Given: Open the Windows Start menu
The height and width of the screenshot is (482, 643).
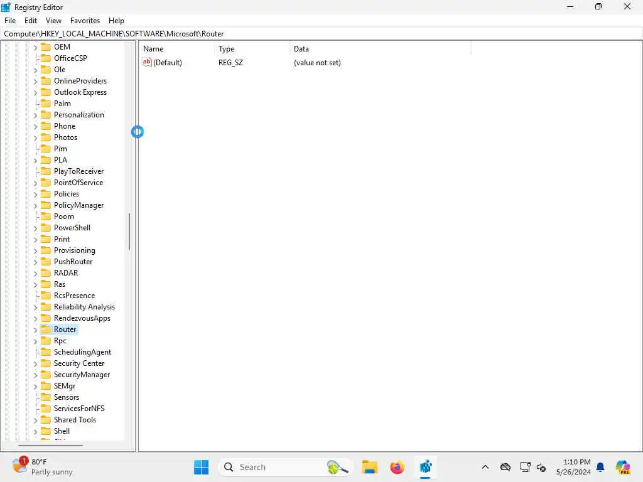Looking at the screenshot, I should [x=201, y=467].
